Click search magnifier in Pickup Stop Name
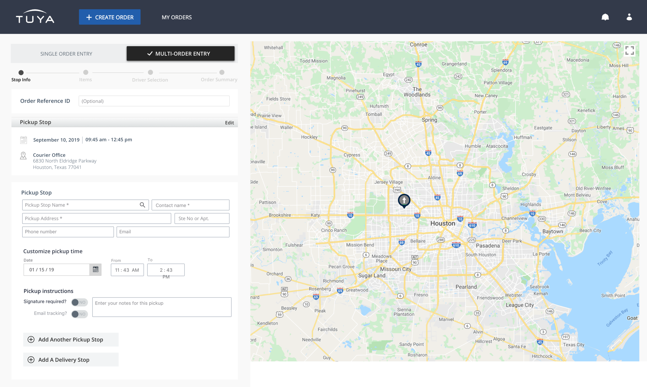Image resolution: width=647 pixels, height=387 pixels. 142,205
